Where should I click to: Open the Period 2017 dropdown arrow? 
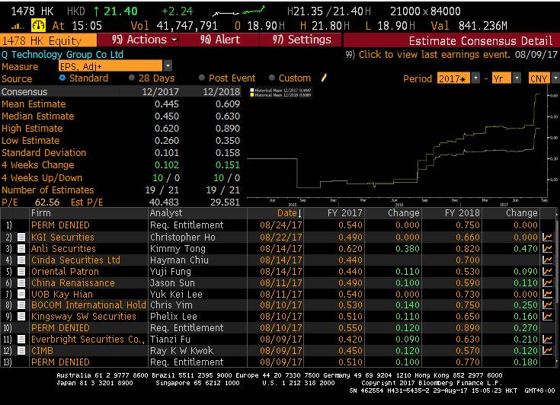coord(475,78)
